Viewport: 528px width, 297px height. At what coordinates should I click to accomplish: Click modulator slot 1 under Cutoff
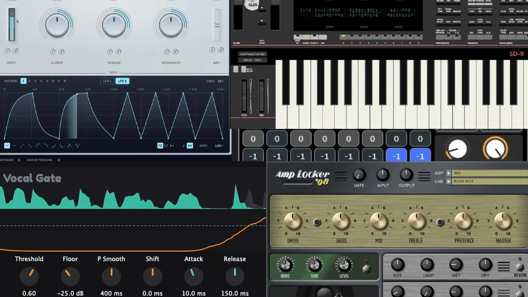point(53,52)
